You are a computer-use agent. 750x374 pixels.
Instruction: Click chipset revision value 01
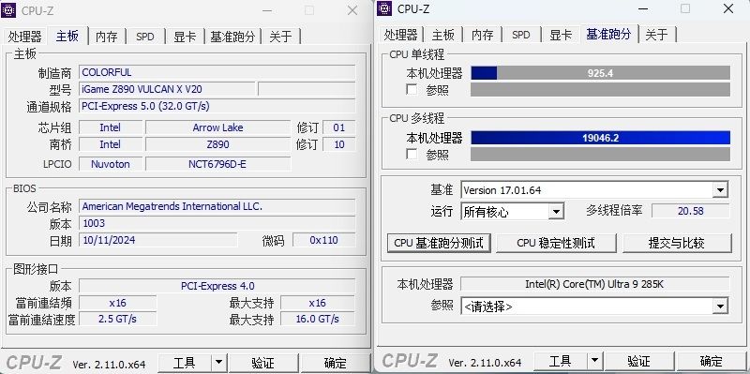coord(339,127)
